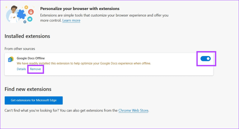Image resolution: width=239 pixels, height=129 pixels.
Task: Open the Learn more link about extensions
Action: [x=71, y=20]
